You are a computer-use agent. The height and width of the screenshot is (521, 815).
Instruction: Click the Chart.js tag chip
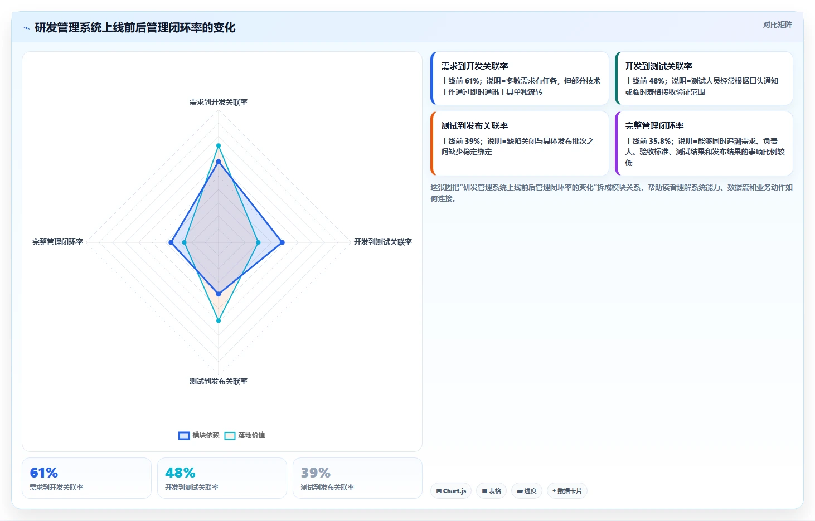pos(451,491)
